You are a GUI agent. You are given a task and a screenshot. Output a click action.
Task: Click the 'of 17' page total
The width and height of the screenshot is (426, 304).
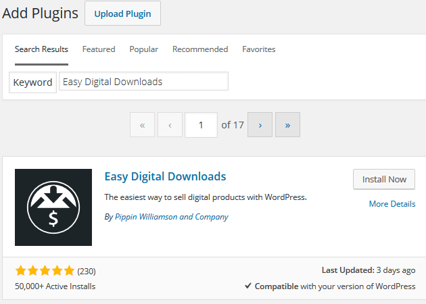[233, 125]
